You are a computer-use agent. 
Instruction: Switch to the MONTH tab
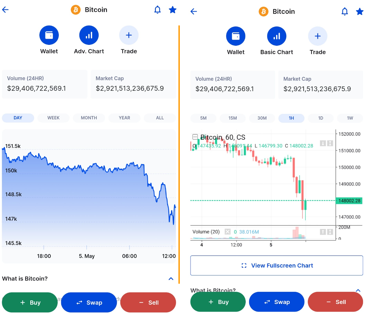coord(89,118)
